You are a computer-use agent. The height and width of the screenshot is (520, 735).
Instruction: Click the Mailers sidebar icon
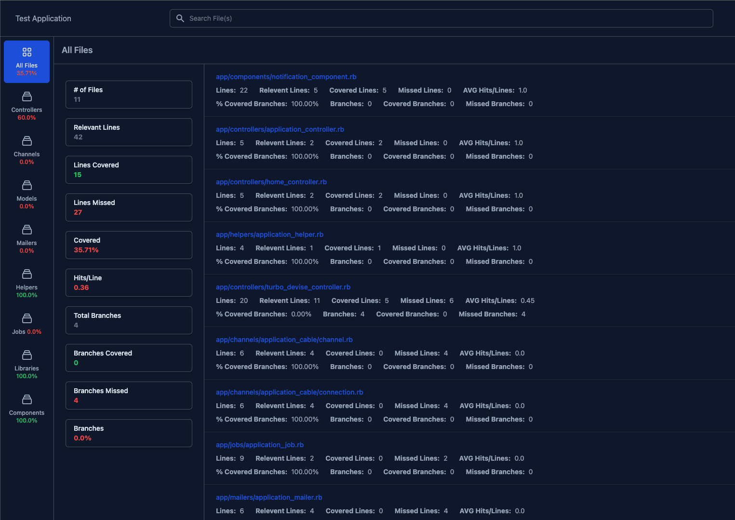tap(27, 230)
